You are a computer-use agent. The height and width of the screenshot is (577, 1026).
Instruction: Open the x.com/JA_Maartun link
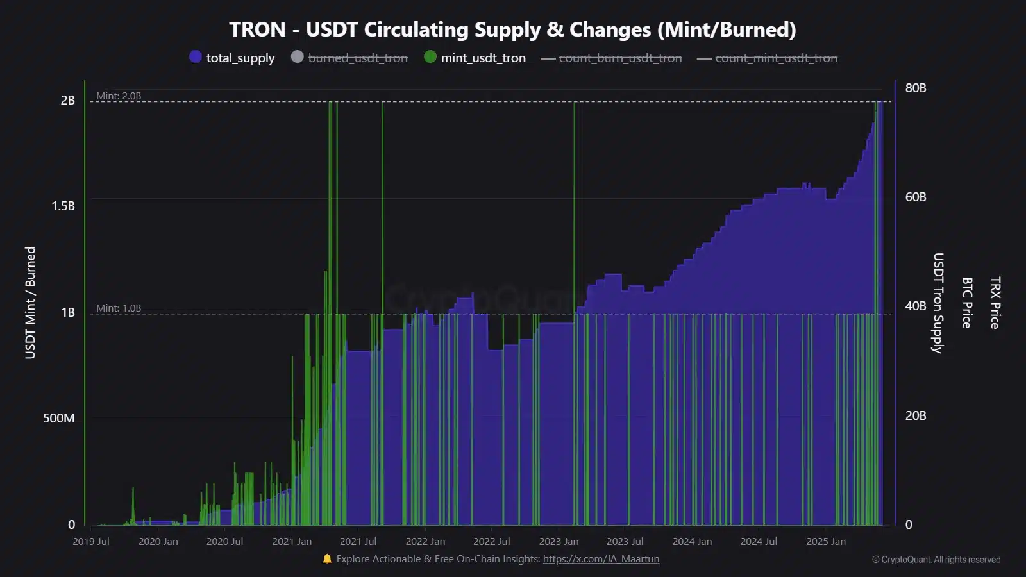click(x=601, y=559)
